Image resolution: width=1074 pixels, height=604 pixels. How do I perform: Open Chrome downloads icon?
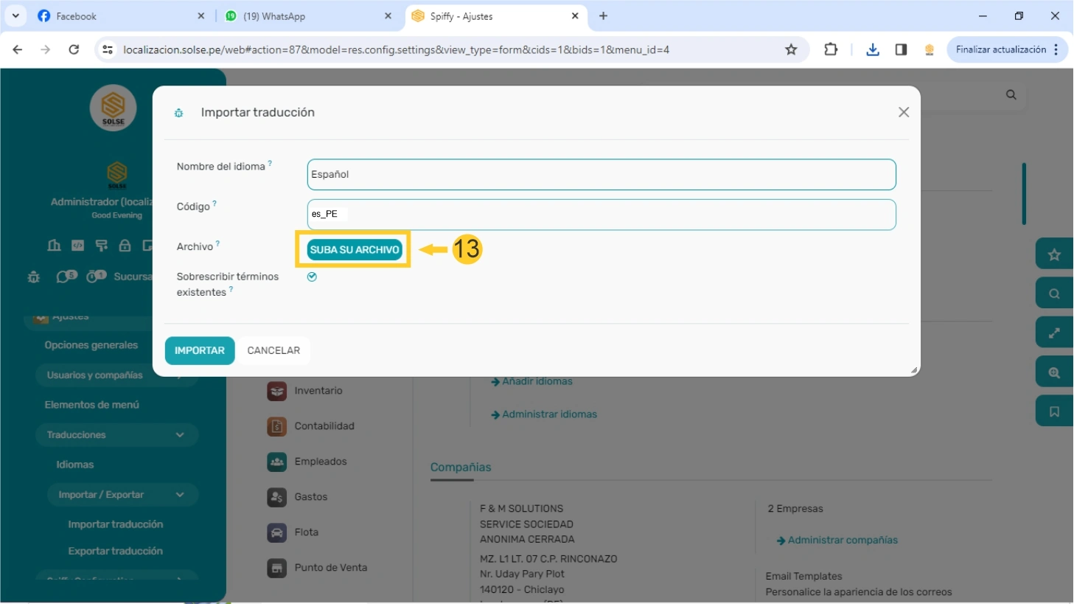coord(873,49)
